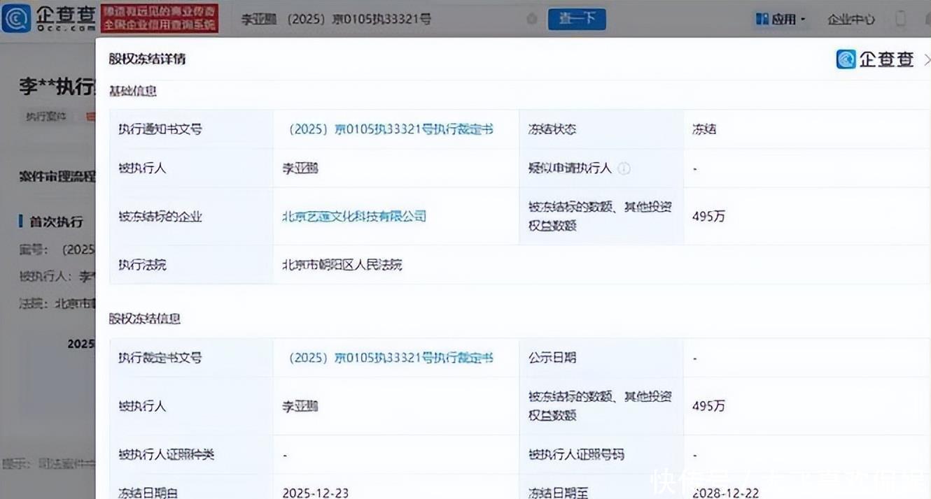This screenshot has width=931, height=499.
Task: Click the mobile phone icon in the header
Action: [x=902, y=19]
